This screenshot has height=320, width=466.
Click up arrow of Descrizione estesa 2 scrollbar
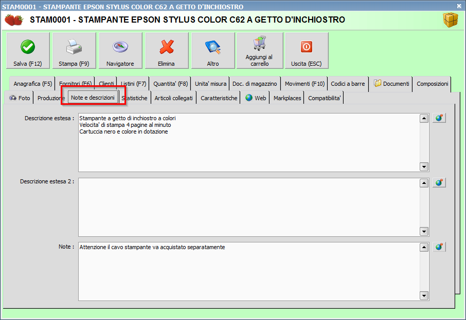tap(424, 183)
